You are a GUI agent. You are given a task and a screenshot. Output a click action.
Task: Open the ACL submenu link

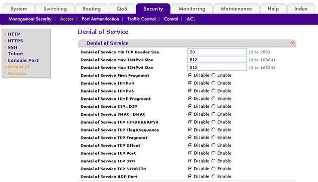[x=191, y=19]
